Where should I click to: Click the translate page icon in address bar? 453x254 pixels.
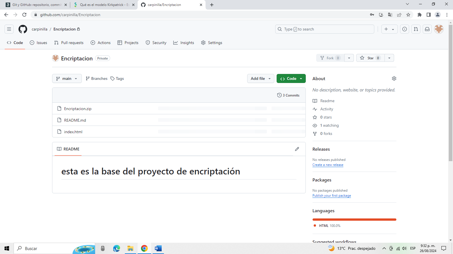pos(390,15)
